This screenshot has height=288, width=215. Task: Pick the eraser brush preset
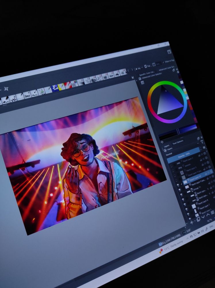pyautogui.click(x=5, y=100)
